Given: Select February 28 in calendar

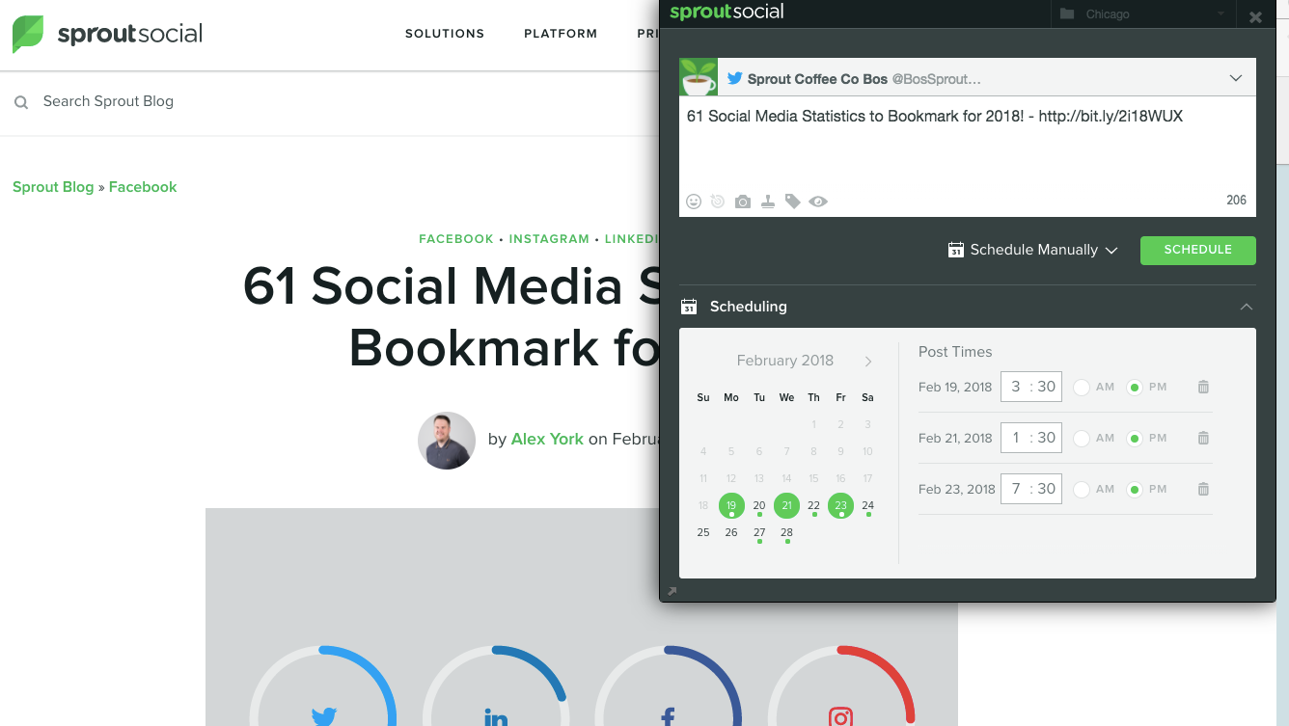Looking at the screenshot, I should [787, 533].
